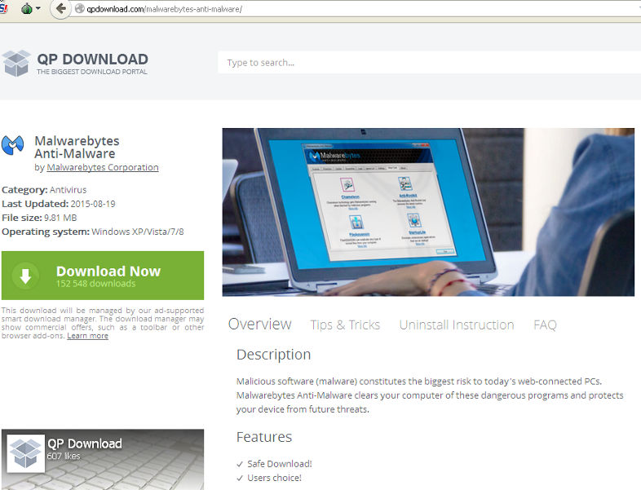Click the Malwarebytes Anti-Malware product title
This screenshot has height=490, width=641.
(77, 147)
